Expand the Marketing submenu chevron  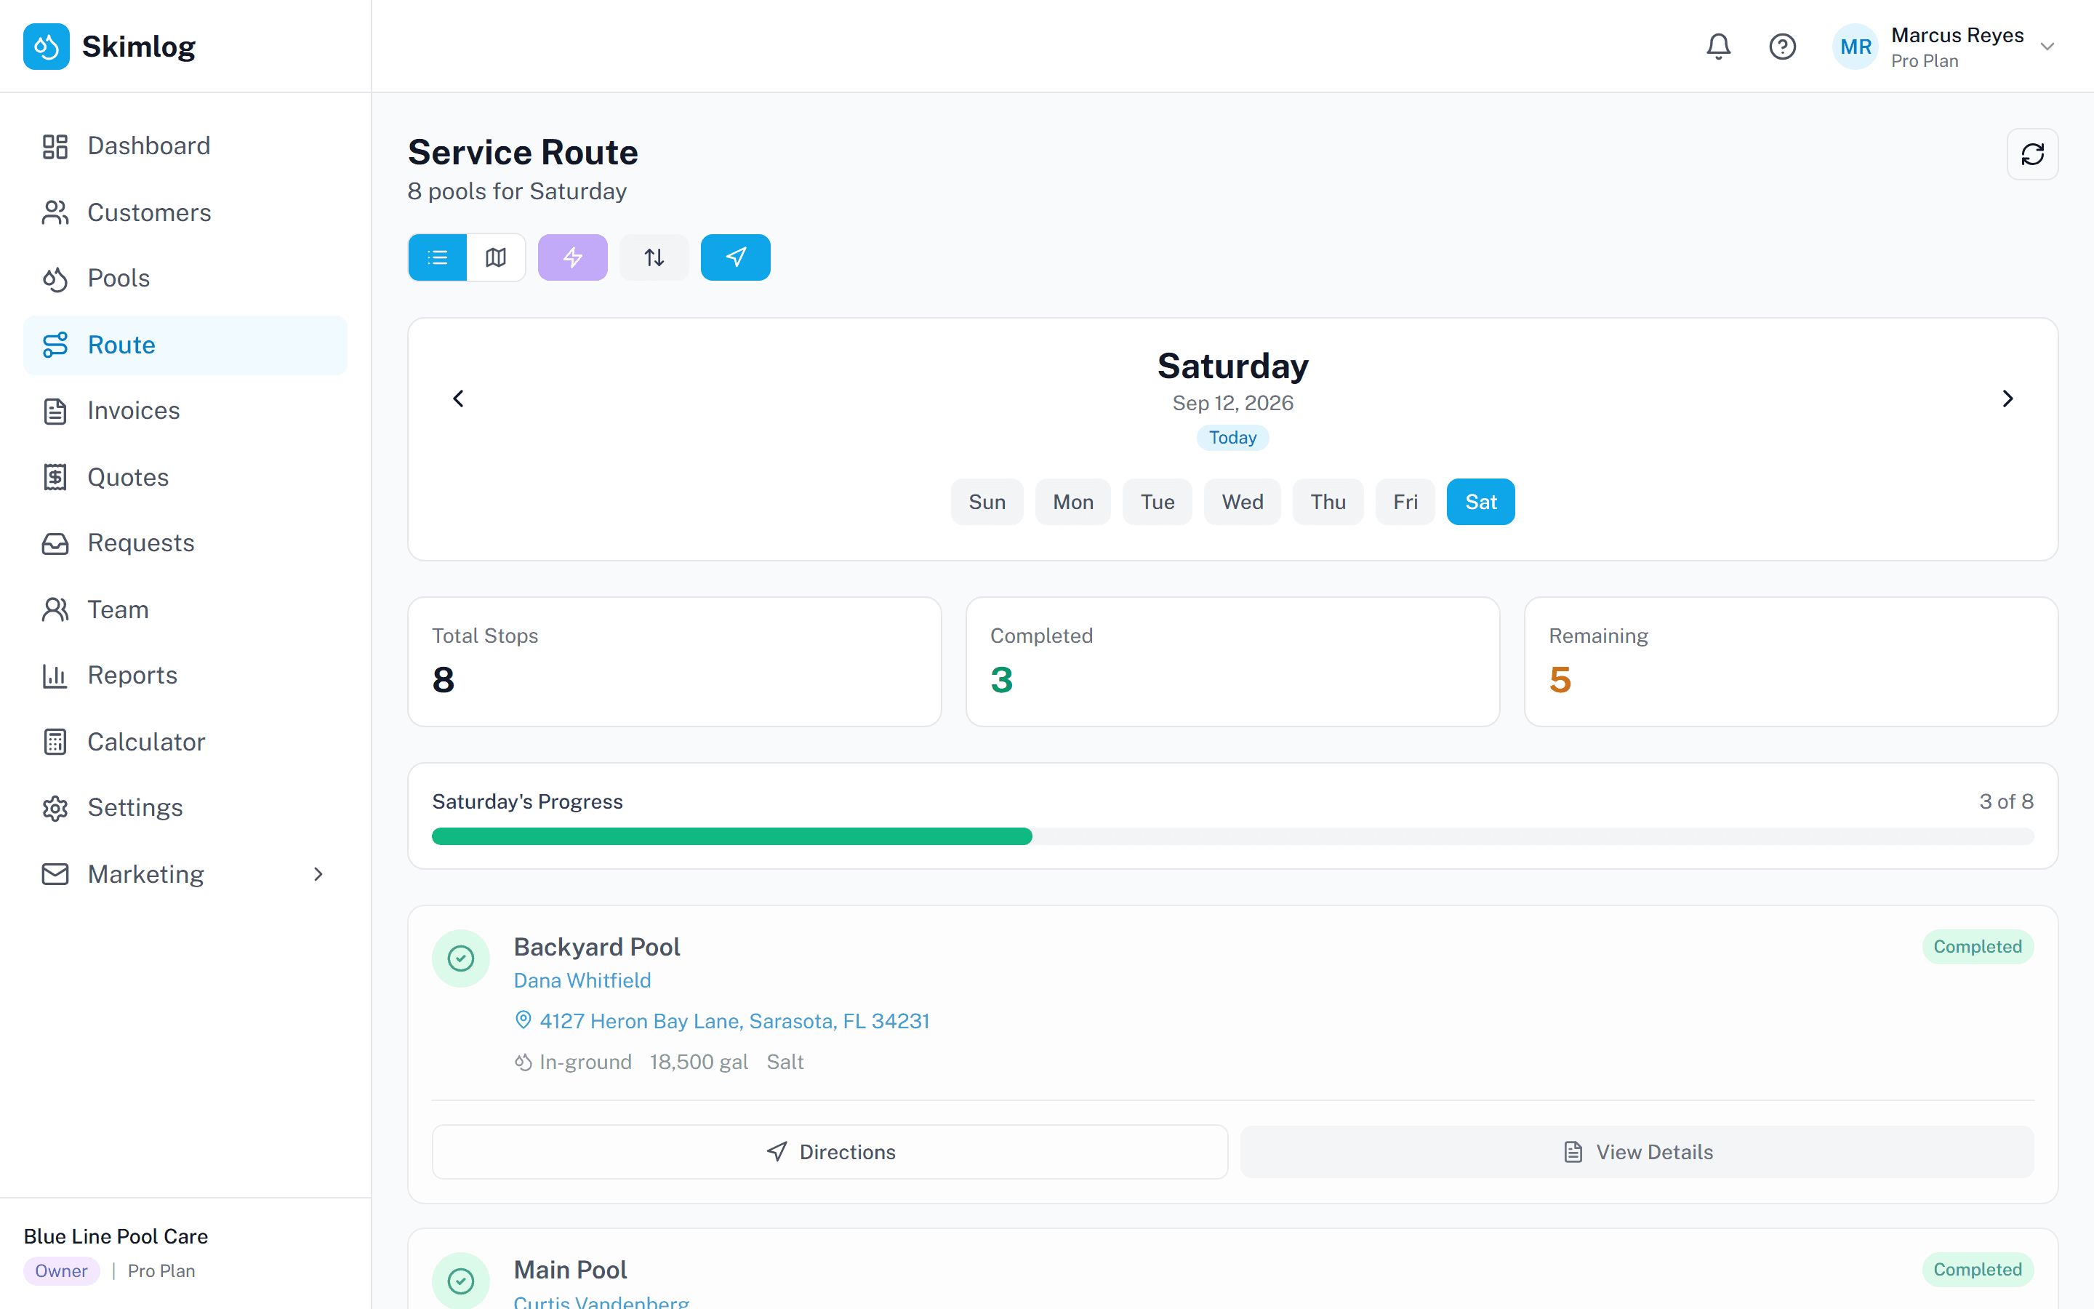point(318,874)
